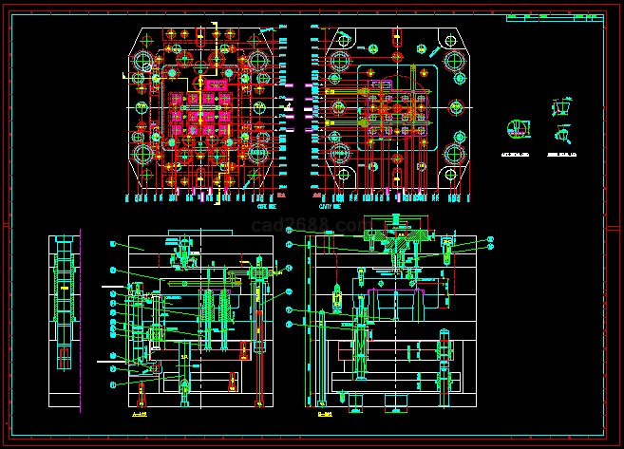Click the CAVITY SIDE label under right plan view

coord(331,205)
